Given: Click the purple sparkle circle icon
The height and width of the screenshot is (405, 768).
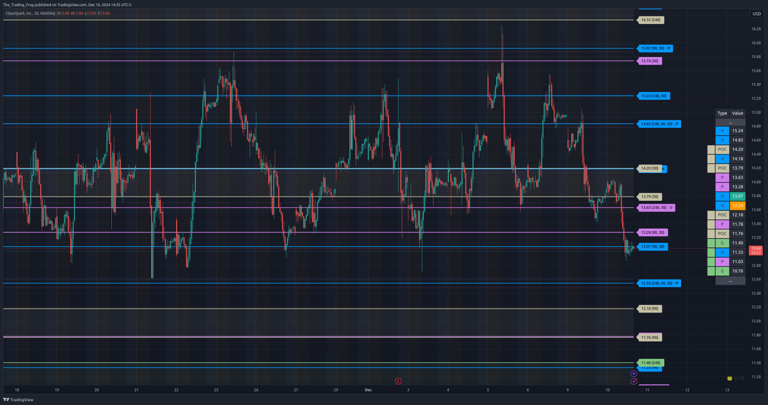Looking at the screenshot, I should click(634, 374).
